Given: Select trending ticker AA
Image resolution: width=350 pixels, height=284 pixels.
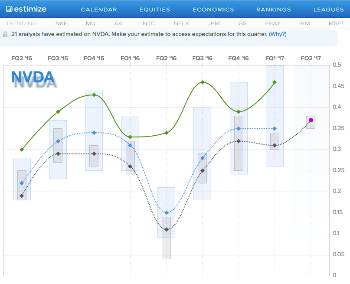Looking at the screenshot, I should point(118,23).
